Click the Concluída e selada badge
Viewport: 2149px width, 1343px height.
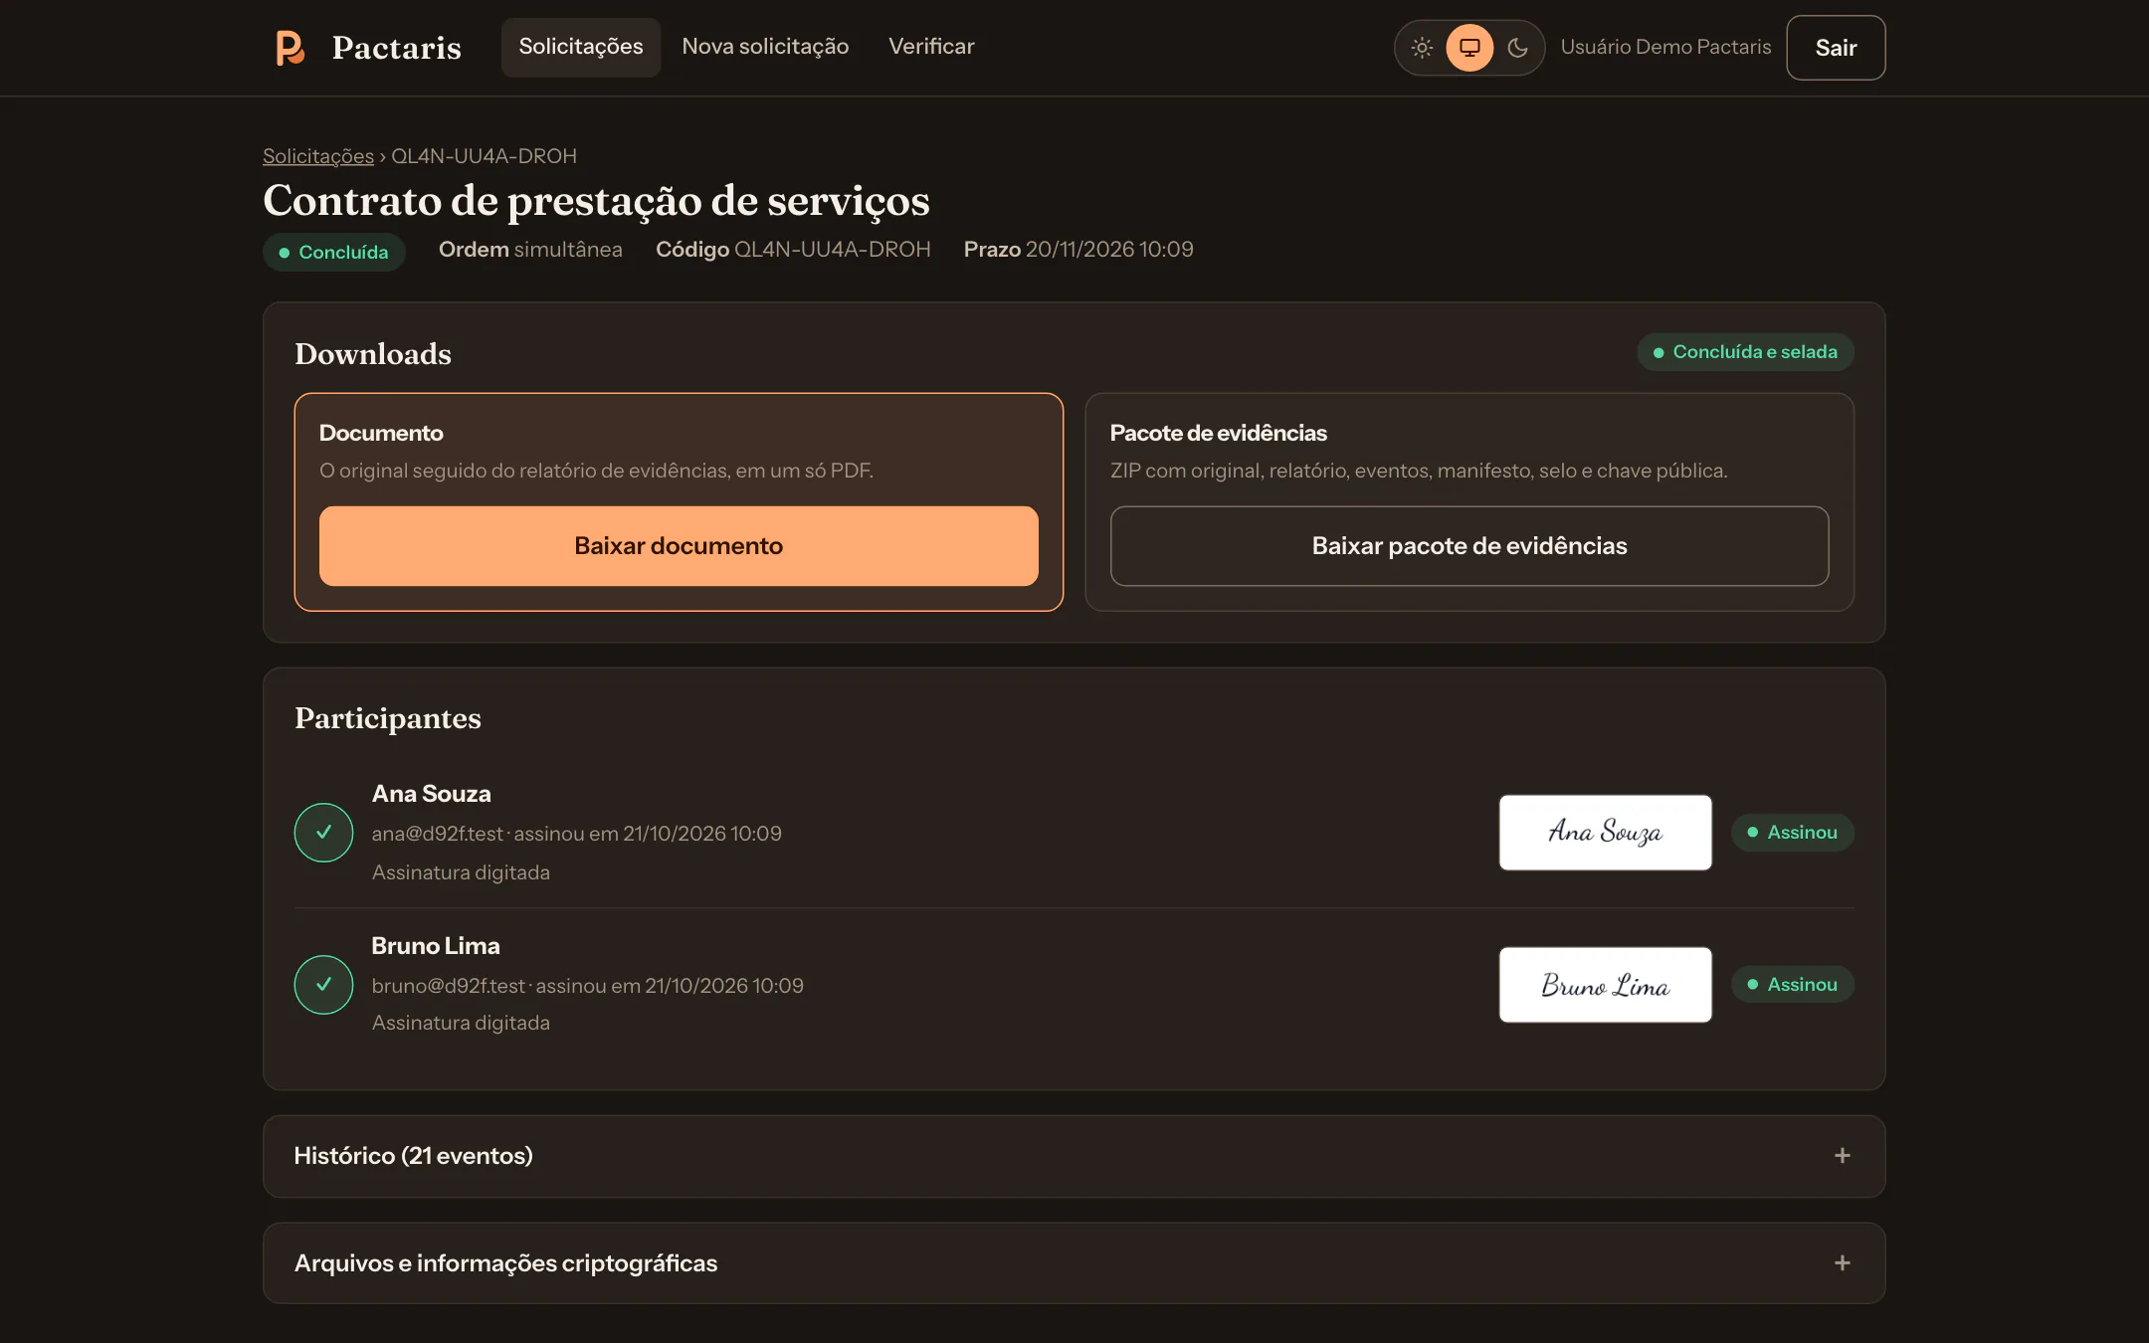(1745, 352)
